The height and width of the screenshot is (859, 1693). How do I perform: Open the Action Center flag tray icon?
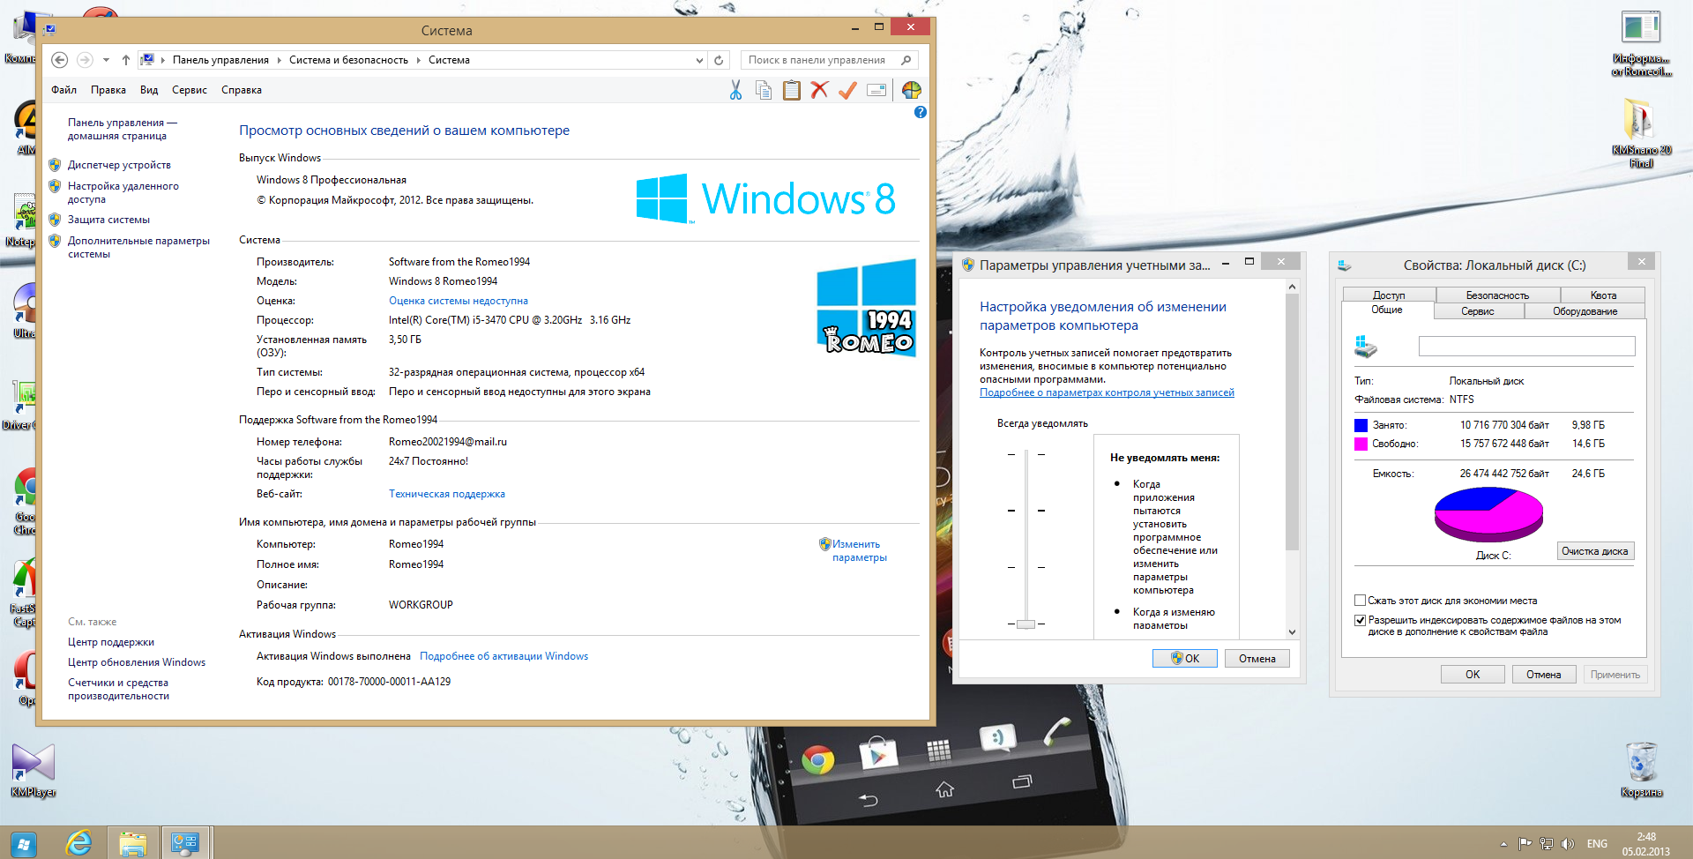[x=1525, y=844]
